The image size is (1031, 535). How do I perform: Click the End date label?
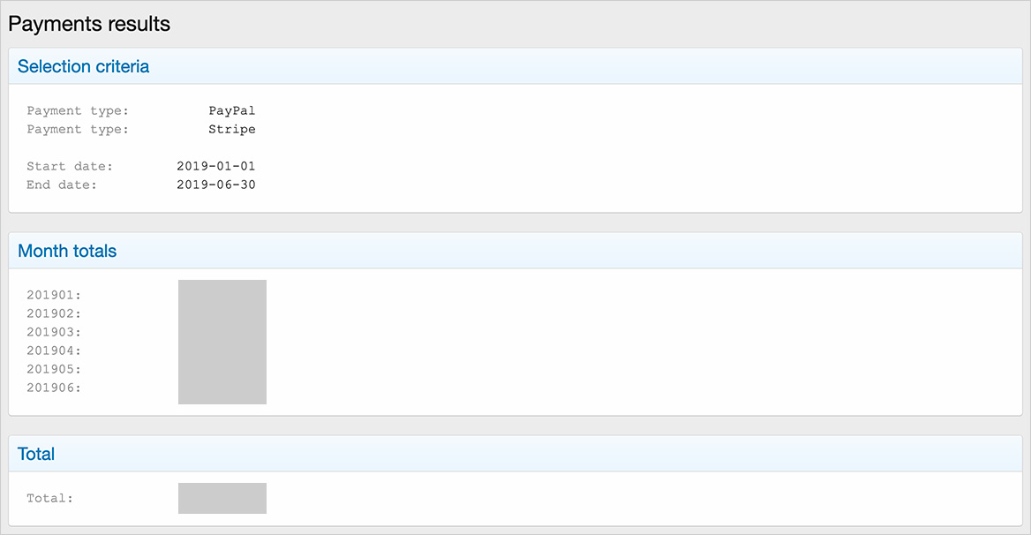click(62, 185)
